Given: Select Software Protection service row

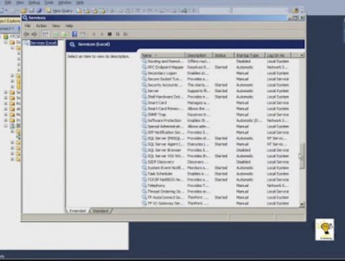Looking at the screenshot, I should click(x=216, y=121).
